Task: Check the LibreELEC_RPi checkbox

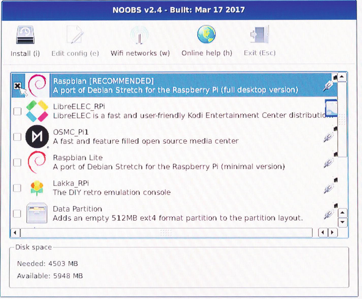Action: (17, 111)
